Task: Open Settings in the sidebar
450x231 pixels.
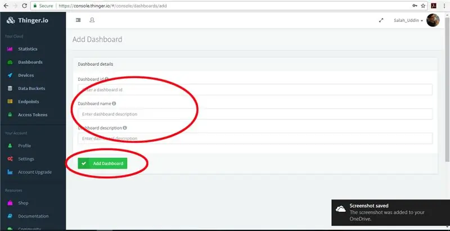Action: click(26, 159)
